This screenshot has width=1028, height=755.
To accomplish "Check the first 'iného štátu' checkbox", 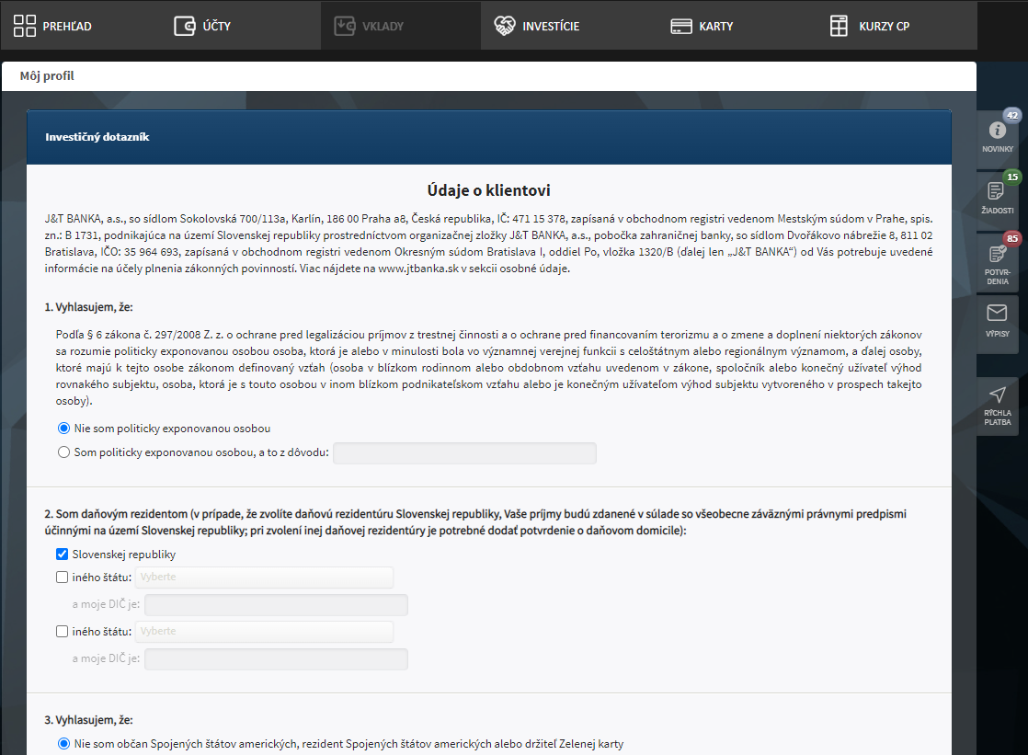I will pyautogui.click(x=62, y=578).
